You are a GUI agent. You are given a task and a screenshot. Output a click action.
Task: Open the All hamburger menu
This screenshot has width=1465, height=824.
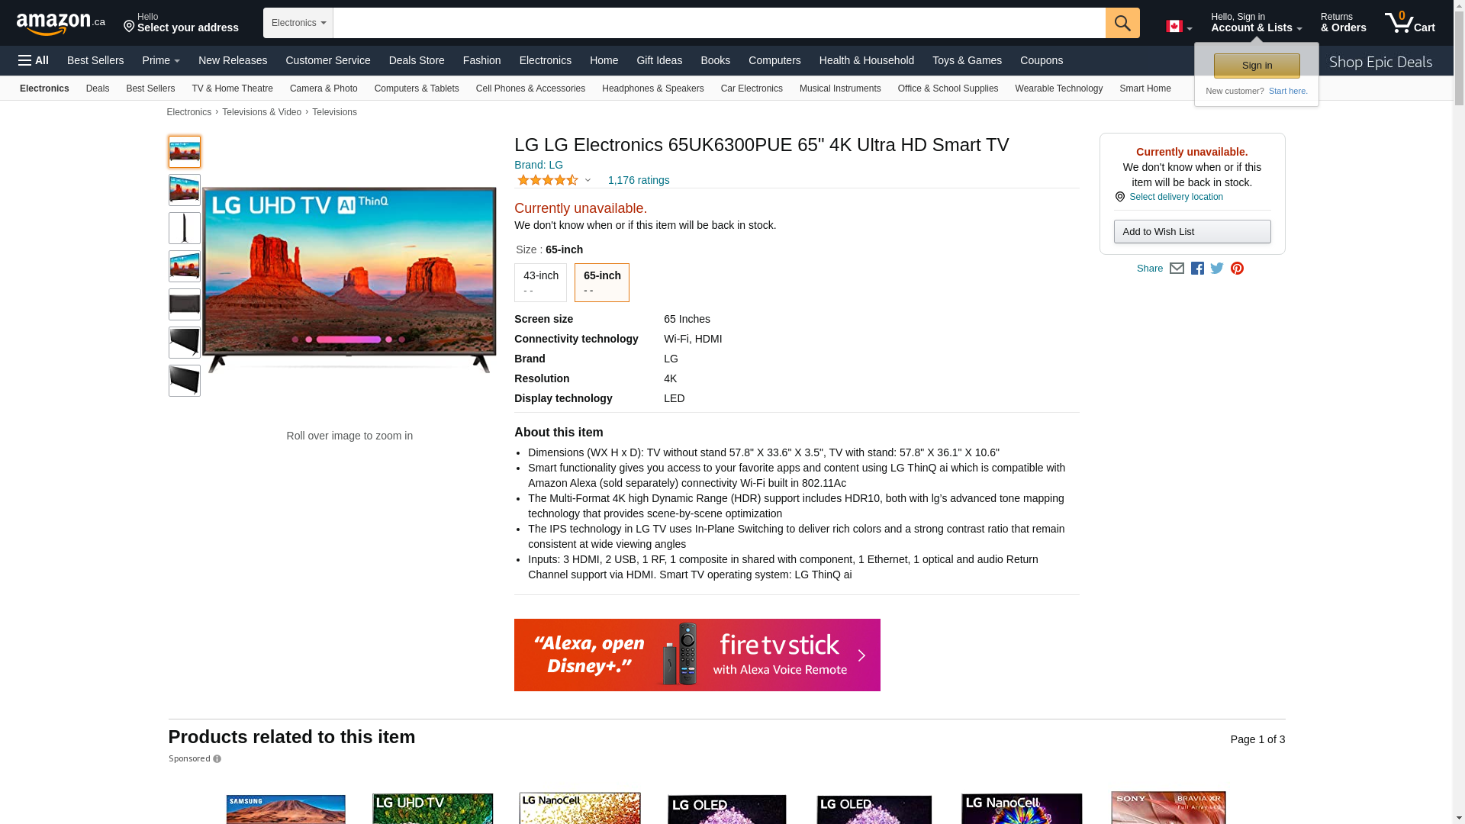click(34, 60)
